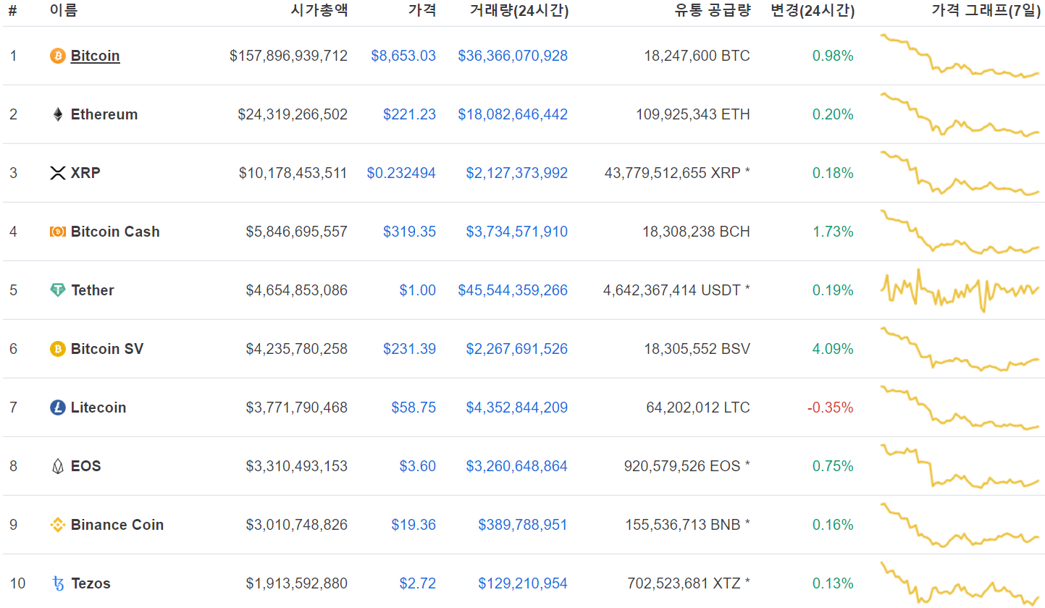Image resolution: width=1045 pixels, height=608 pixels.
Task: Open the Tezos name link
Action: click(x=91, y=583)
